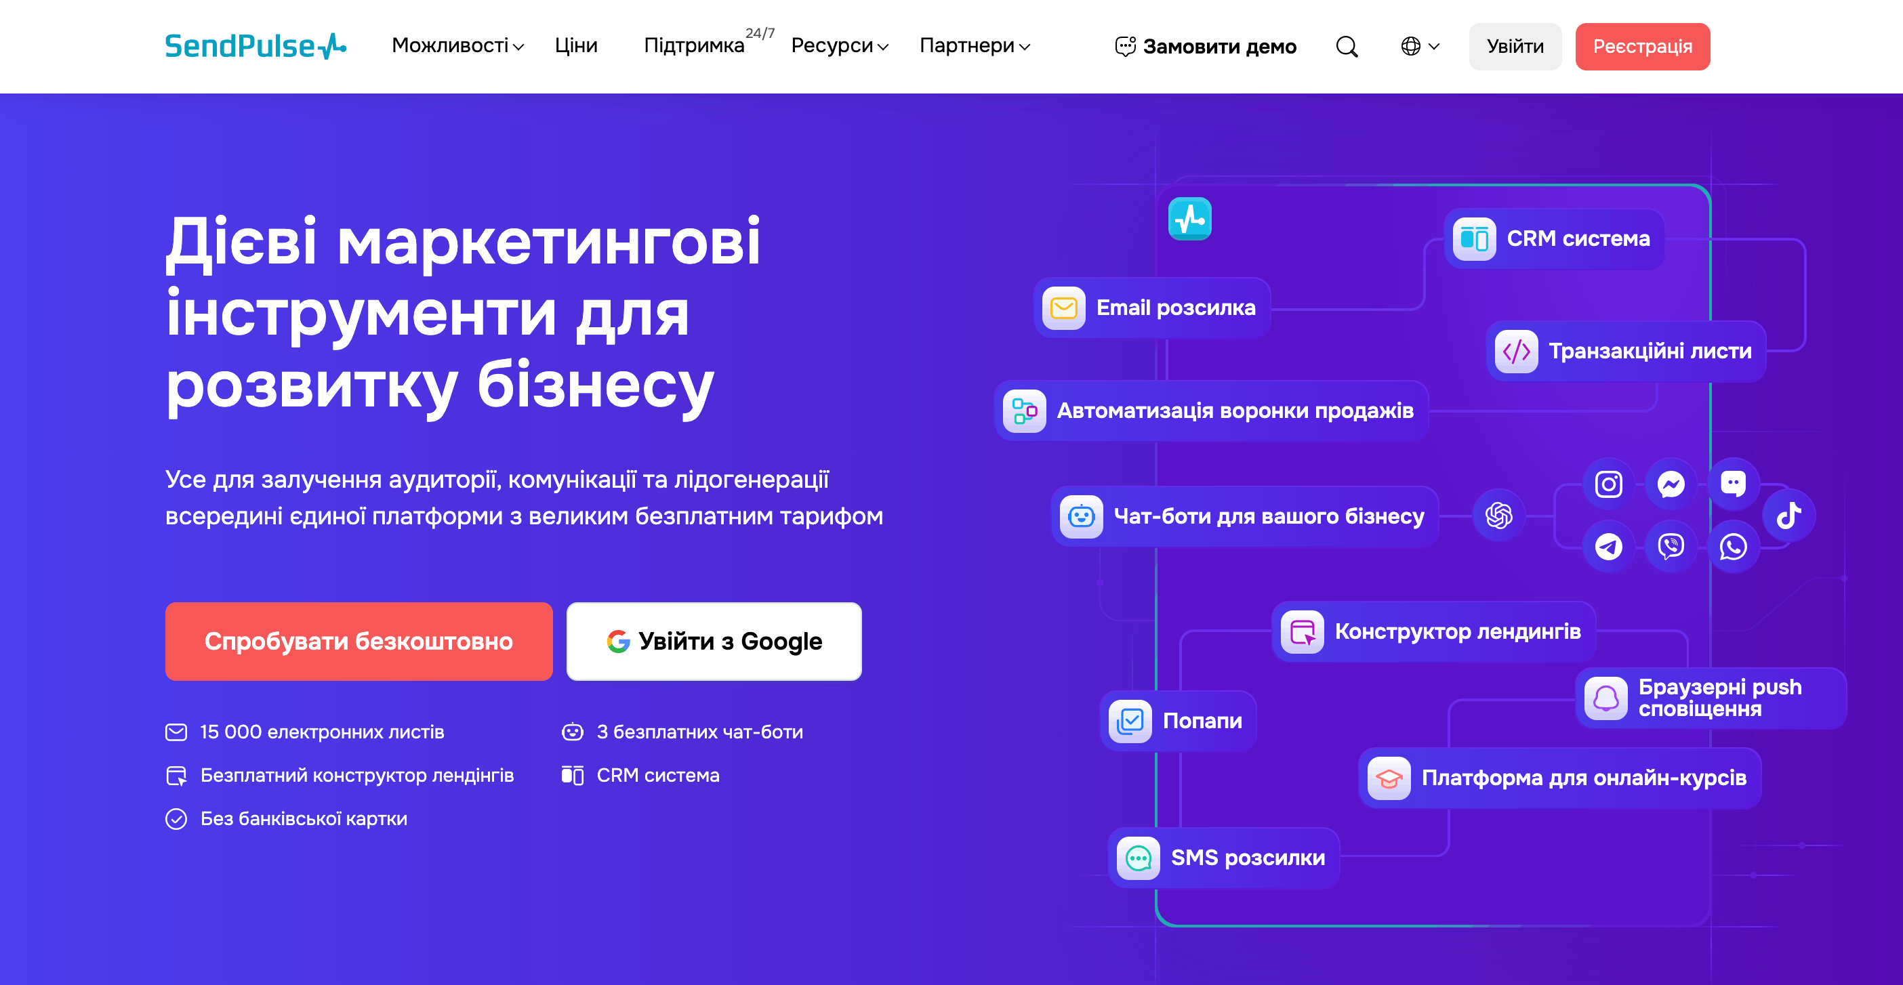Image resolution: width=1903 pixels, height=985 pixels.
Task: Open the site search magnifier
Action: click(x=1346, y=46)
